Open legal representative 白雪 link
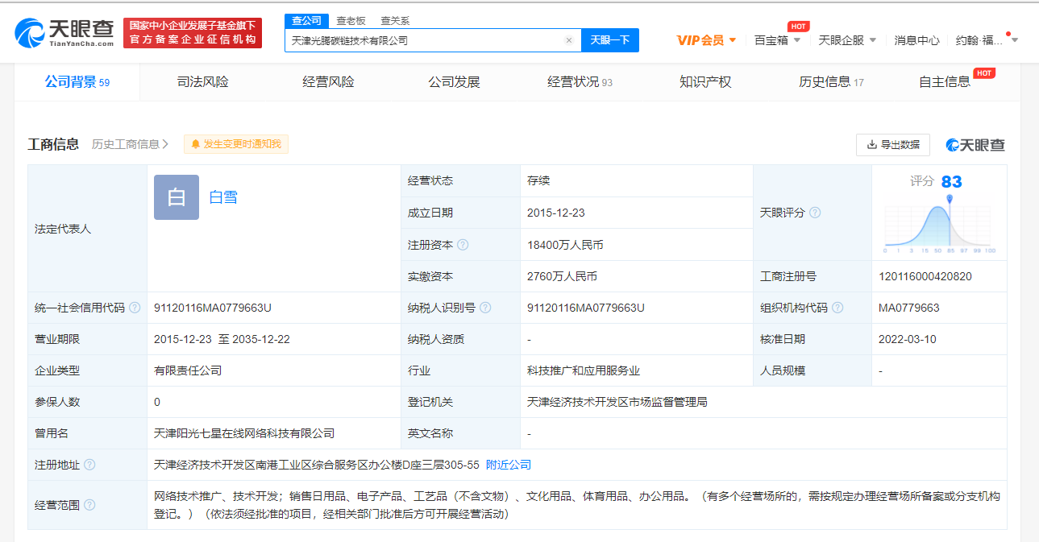Image resolution: width=1039 pixels, height=542 pixels. (223, 197)
